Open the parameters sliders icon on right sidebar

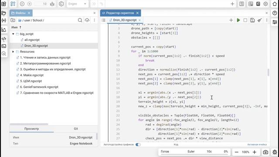click(x=275, y=22)
